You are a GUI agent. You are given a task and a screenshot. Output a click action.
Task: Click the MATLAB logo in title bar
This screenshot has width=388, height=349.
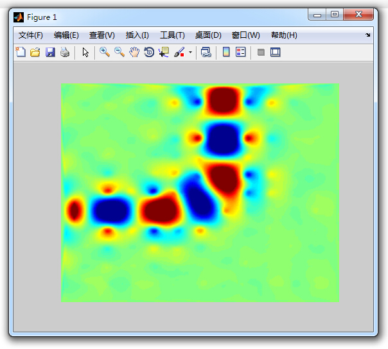[19, 17]
